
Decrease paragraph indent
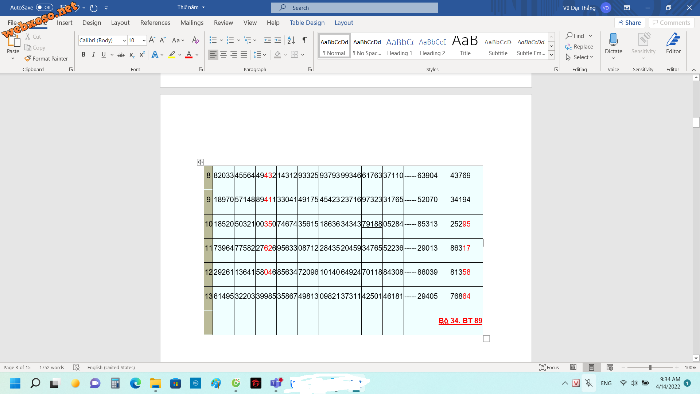(x=267, y=40)
